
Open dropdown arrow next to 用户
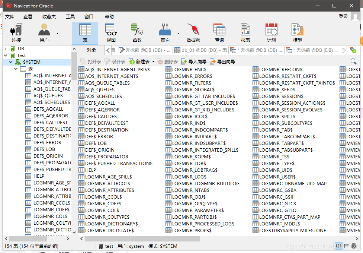click(x=57, y=34)
